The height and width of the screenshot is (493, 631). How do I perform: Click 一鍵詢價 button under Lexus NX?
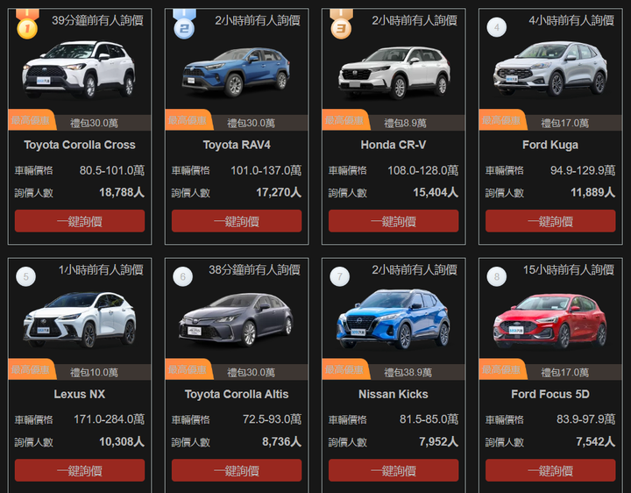80,470
